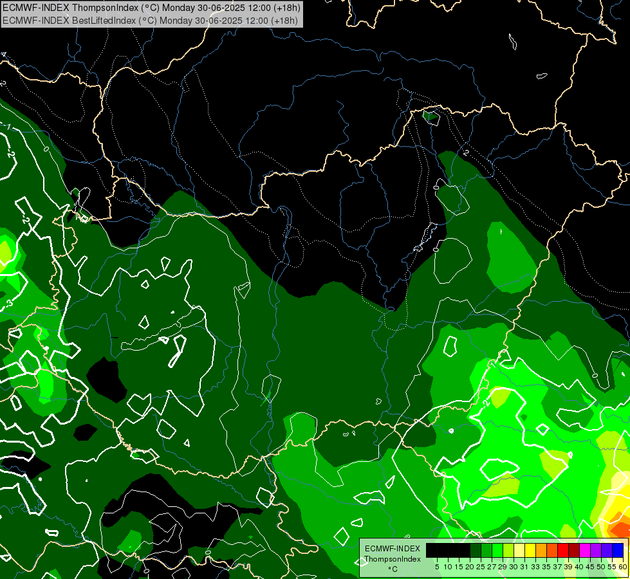Click the legend tick label 29
630x579 pixels.
503,567
